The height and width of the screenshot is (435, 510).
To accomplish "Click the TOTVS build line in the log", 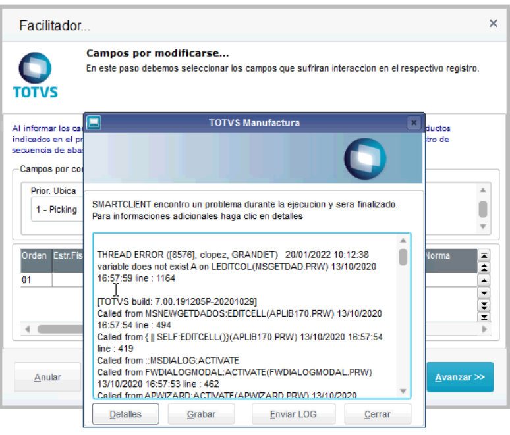I will 177,302.
